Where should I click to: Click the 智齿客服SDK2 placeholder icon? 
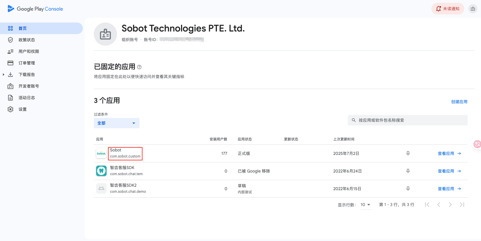coord(101,188)
